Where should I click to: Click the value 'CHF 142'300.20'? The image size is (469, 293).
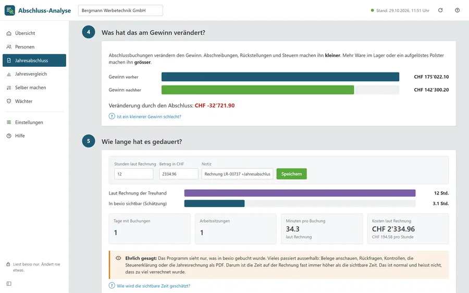click(431, 90)
